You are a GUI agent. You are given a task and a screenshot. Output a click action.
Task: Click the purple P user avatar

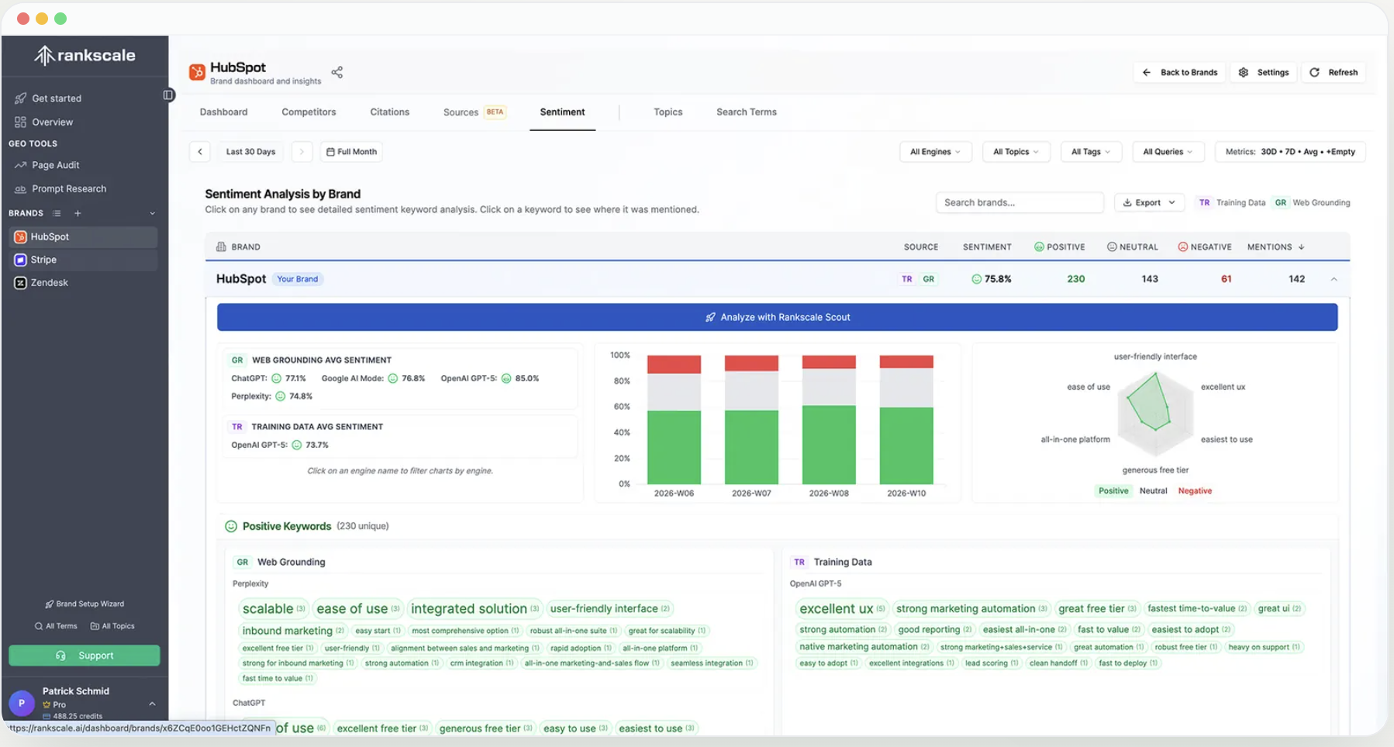click(x=22, y=703)
